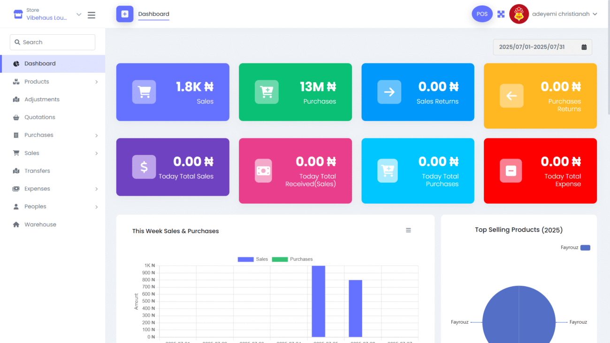Image resolution: width=610 pixels, height=343 pixels.
Task: Toggle fullscreen with the expand arrows icon
Action: 501,14
